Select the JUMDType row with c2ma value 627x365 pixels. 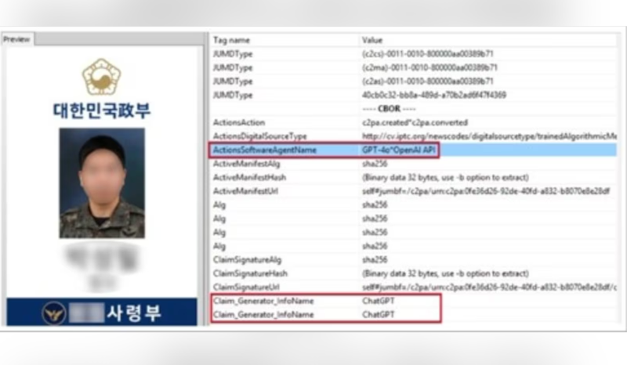(x=234, y=67)
